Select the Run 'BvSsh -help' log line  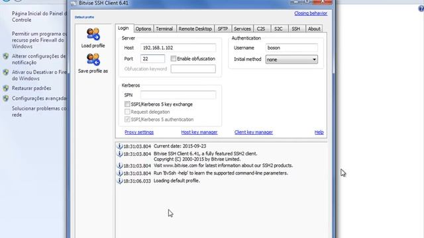pos(221,173)
